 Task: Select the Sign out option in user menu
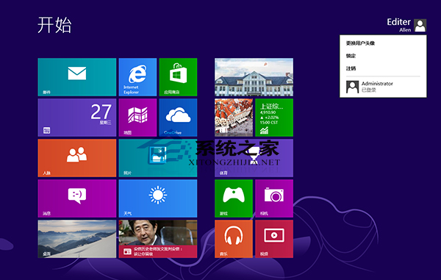[x=351, y=68]
